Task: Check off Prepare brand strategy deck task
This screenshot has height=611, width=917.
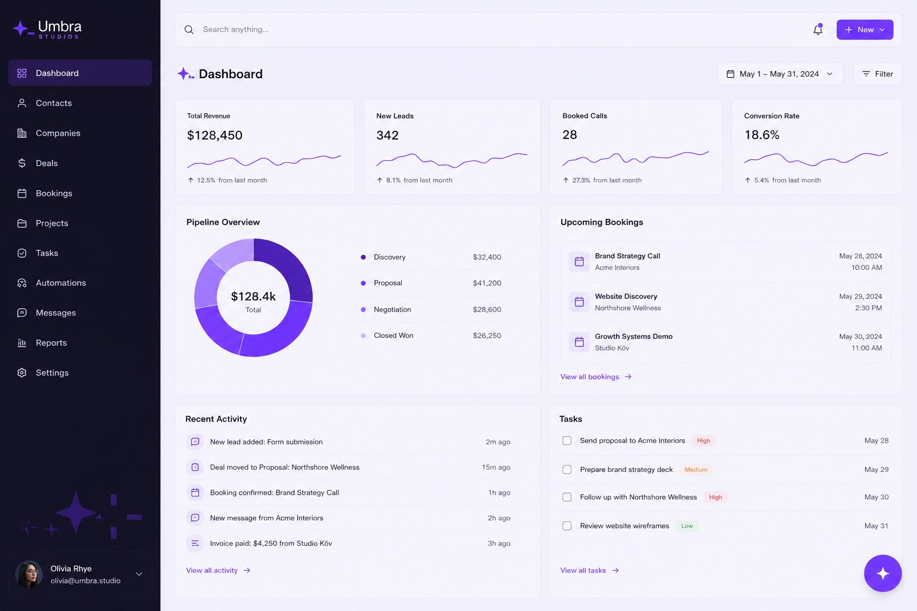Action: coord(567,470)
